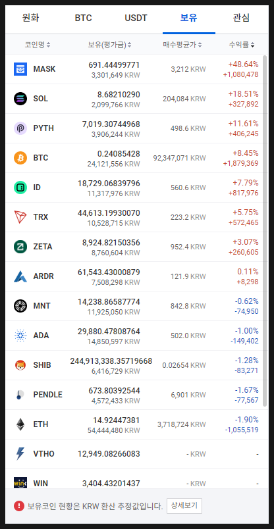The height and width of the screenshot is (529, 274).
Task: Sort by 보유(평가금) column header
Action: point(110,45)
